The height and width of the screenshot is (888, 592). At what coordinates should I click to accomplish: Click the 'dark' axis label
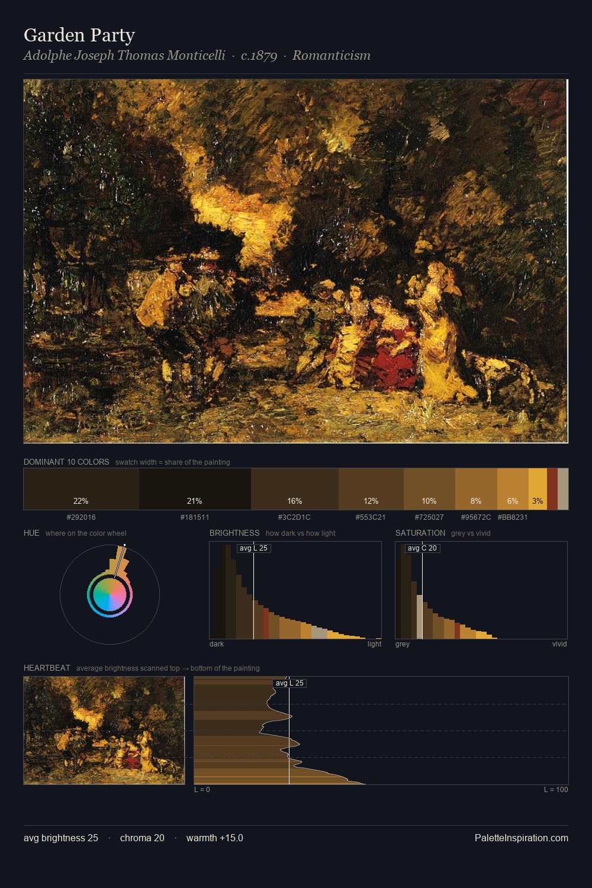217,644
